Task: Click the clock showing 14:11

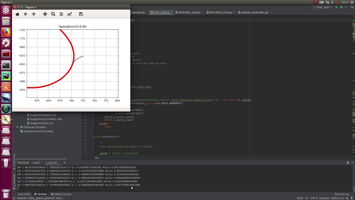Action: [345, 2]
